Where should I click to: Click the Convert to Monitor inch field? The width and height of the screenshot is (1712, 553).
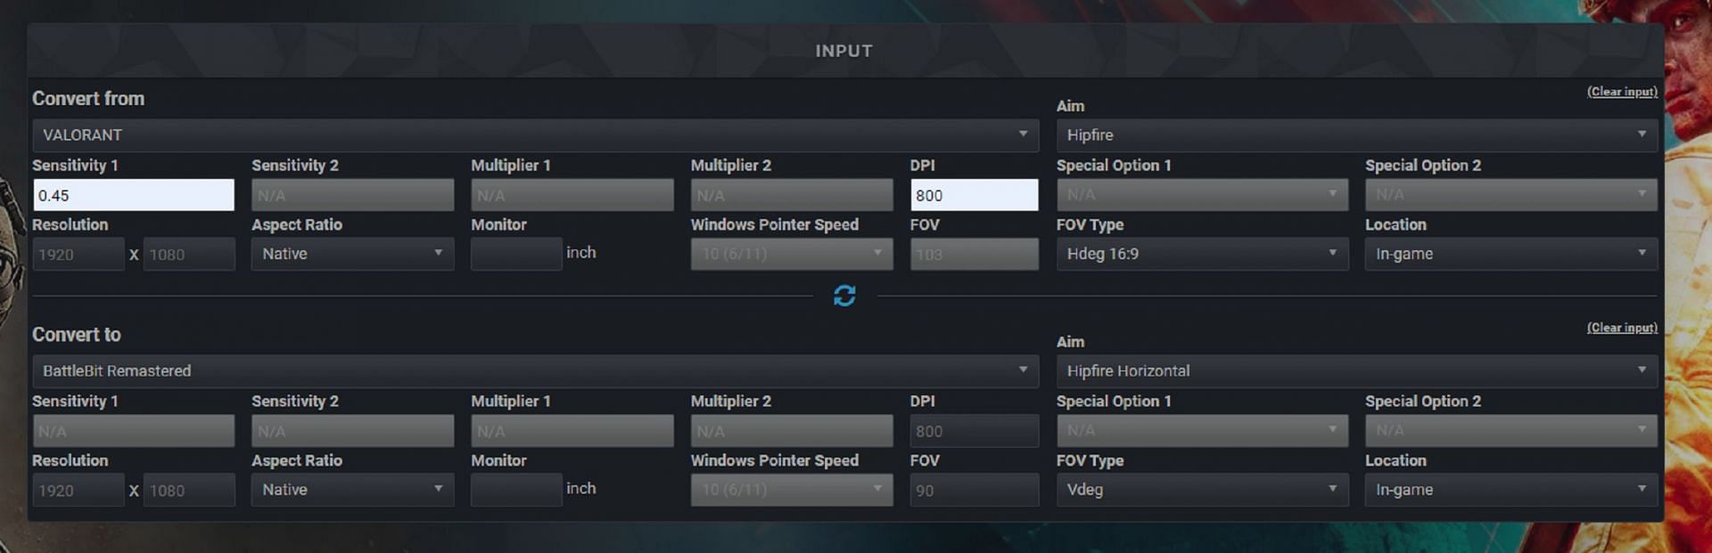point(516,490)
